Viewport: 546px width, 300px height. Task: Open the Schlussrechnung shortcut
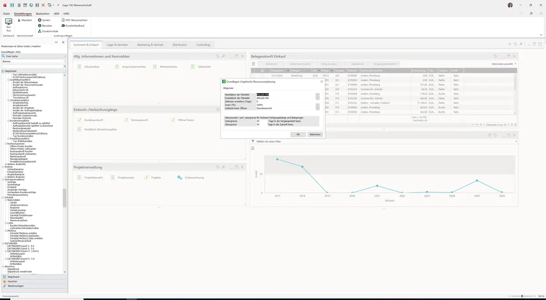(191, 178)
